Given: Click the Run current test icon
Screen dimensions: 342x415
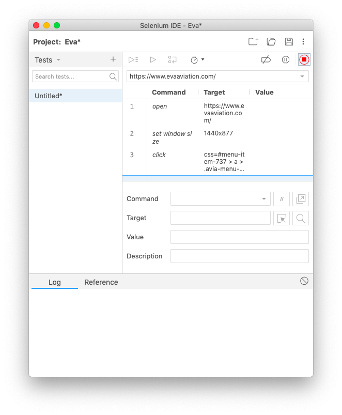Looking at the screenshot, I should [153, 60].
